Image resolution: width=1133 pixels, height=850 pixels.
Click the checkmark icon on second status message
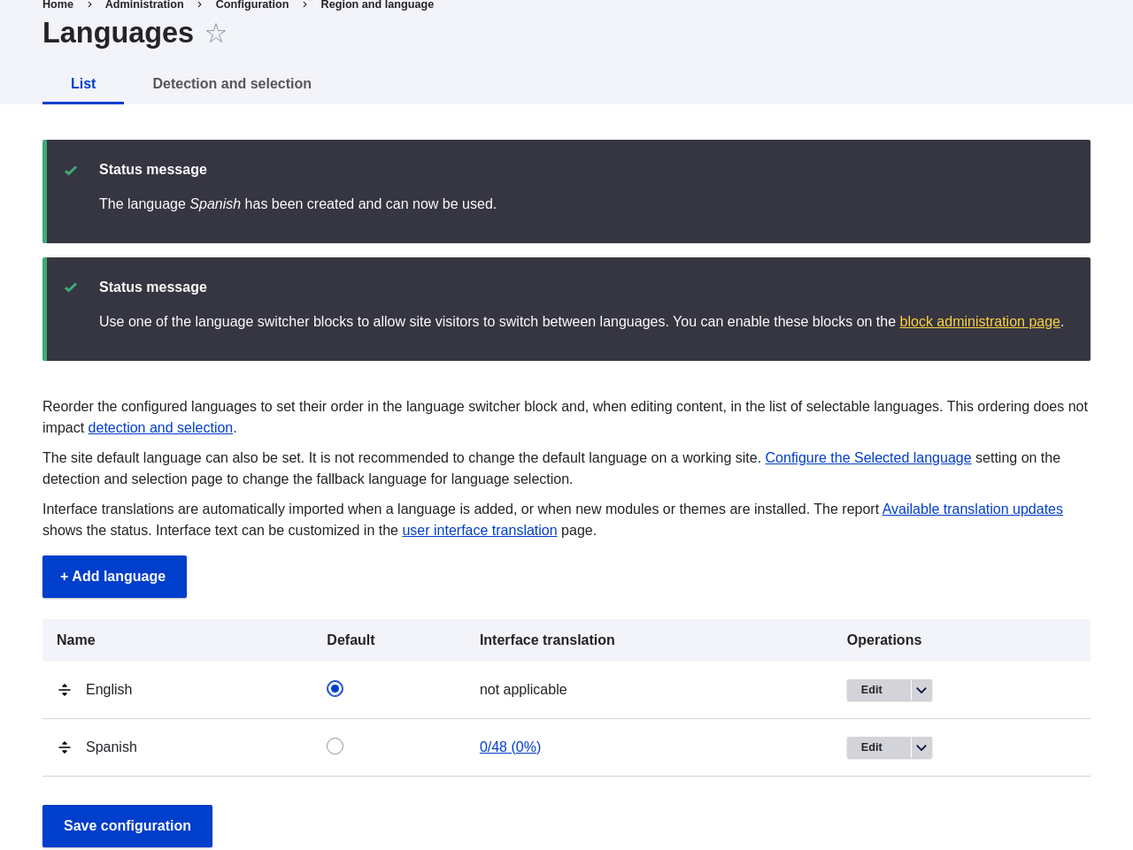click(x=69, y=287)
